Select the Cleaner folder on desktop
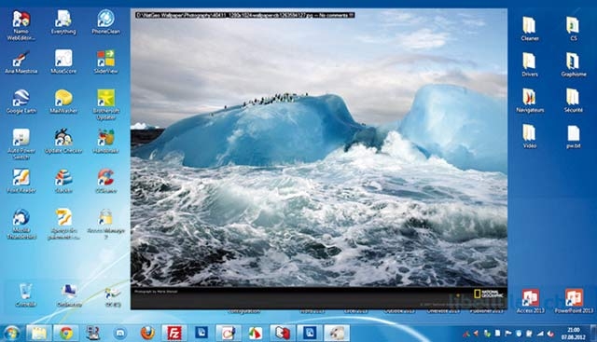597x342 pixels. tap(529, 29)
